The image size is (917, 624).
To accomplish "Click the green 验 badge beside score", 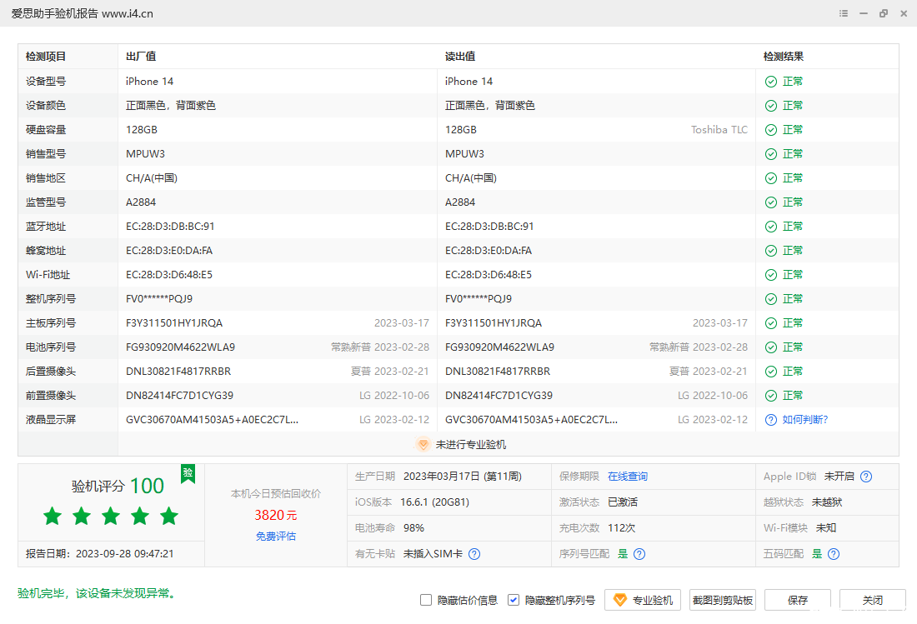I will point(188,473).
